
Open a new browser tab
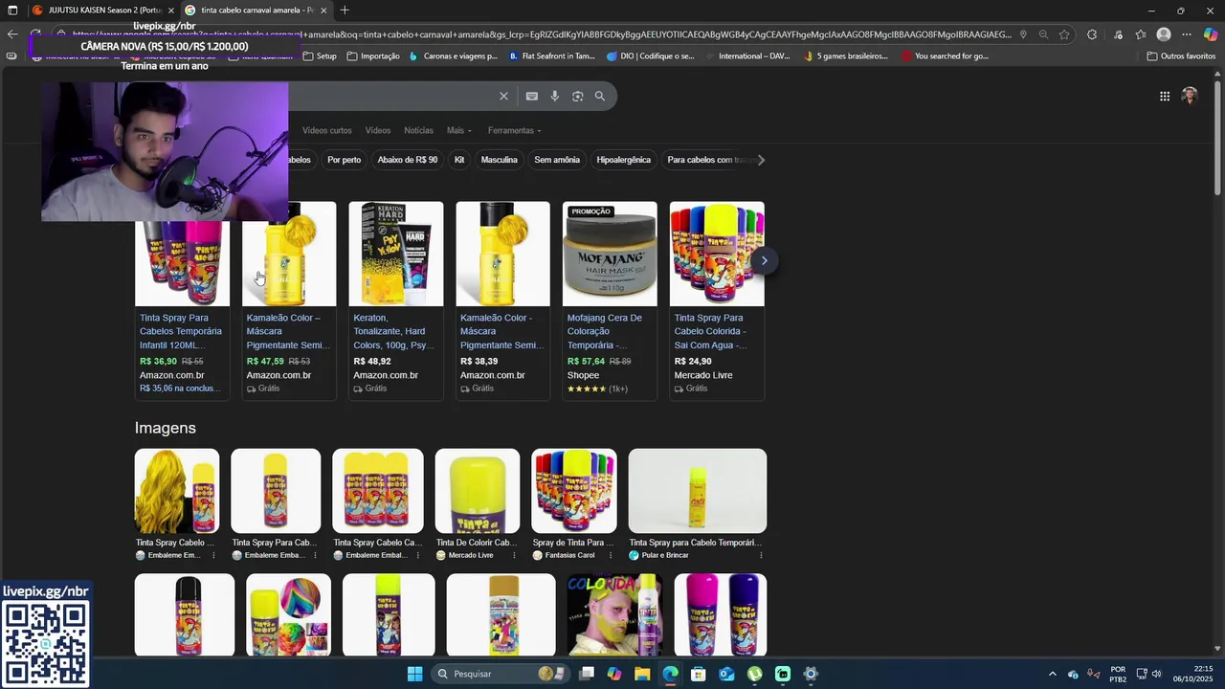[x=345, y=11]
